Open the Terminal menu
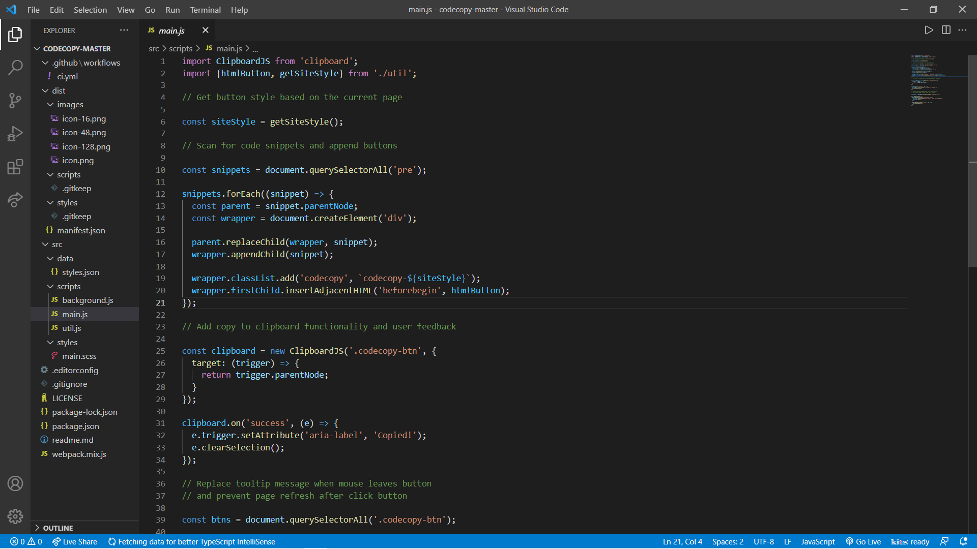 point(205,10)
